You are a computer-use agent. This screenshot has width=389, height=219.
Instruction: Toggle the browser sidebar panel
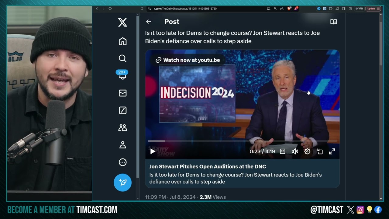tap(344, 9)
